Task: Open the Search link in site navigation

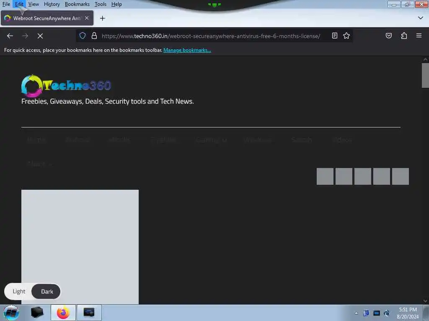Action: click(302, 140)
